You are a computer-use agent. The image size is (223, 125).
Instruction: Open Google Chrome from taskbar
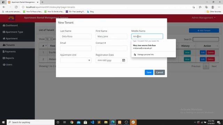point(72,122)
